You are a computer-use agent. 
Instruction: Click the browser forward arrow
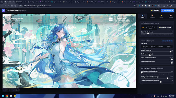[5, 6]
